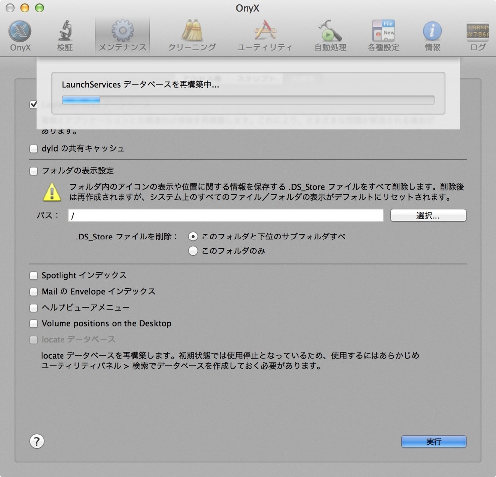Image resolution: width=496 pixels, height=477 pixels.
Task: Click the .DS_Store warning description text
Action: pos(267,192)
